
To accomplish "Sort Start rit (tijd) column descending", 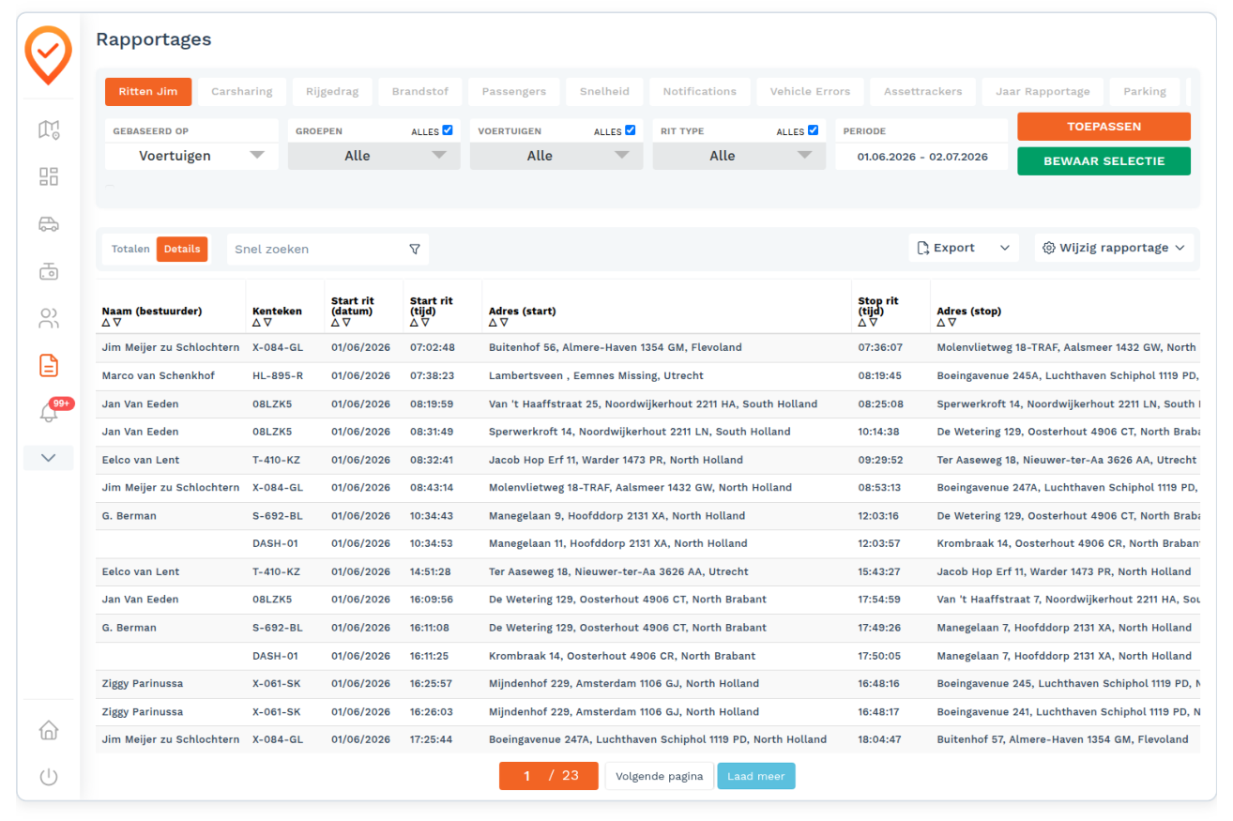I will (425, 323).
